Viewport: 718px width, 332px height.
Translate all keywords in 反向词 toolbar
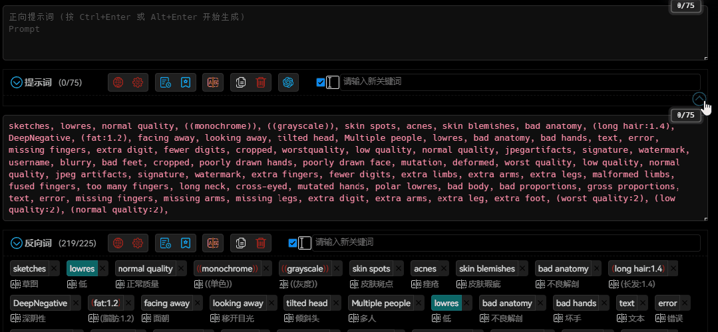(x=213, y=243)
